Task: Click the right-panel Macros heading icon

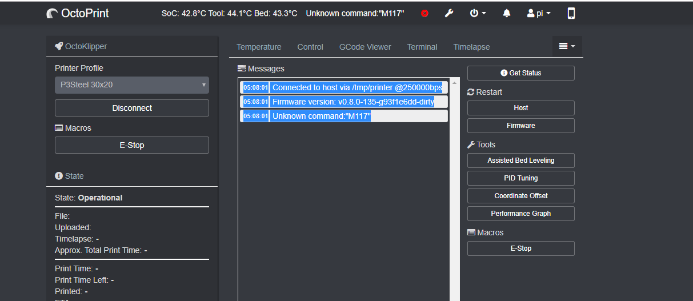Action: 471,232
